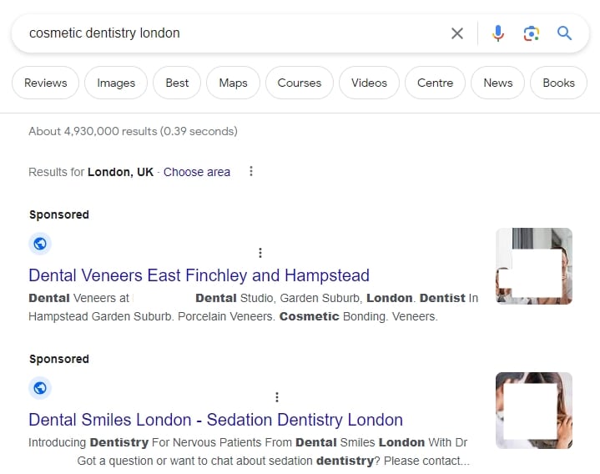Screen dimensions: 600x474
Task: Open the Maps filter chip
Action: [233, 83]
